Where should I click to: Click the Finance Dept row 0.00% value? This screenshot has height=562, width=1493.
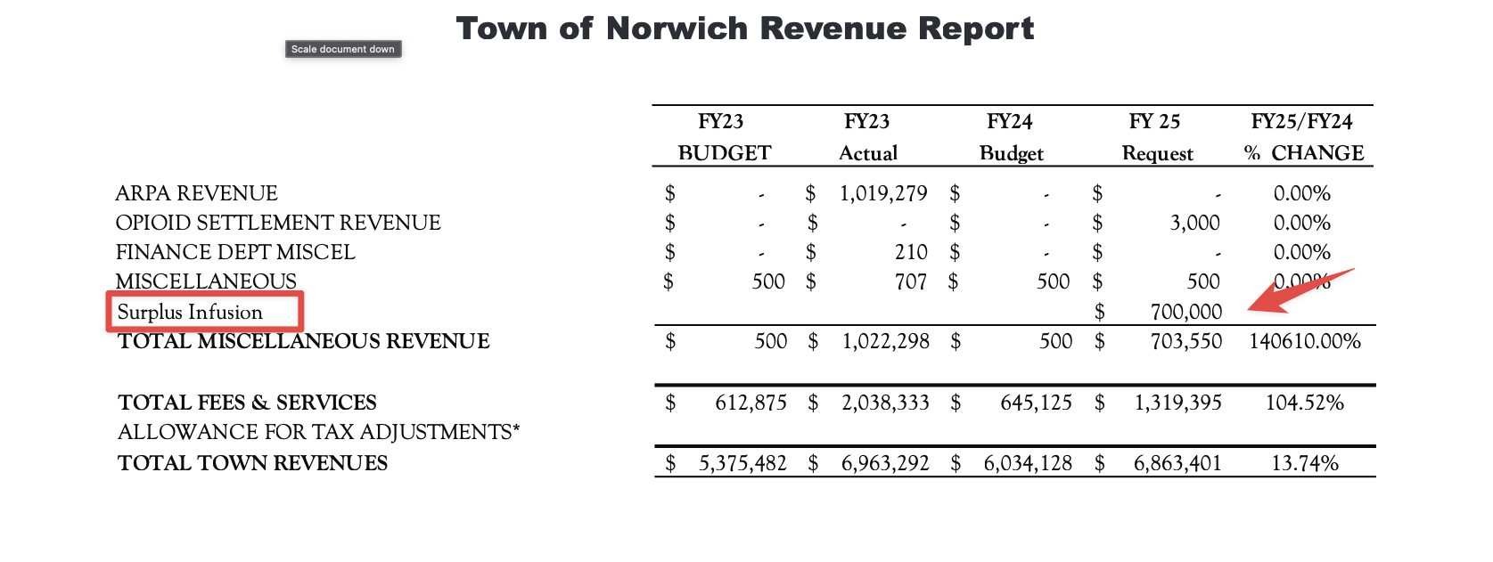(x=1301, y=252)
